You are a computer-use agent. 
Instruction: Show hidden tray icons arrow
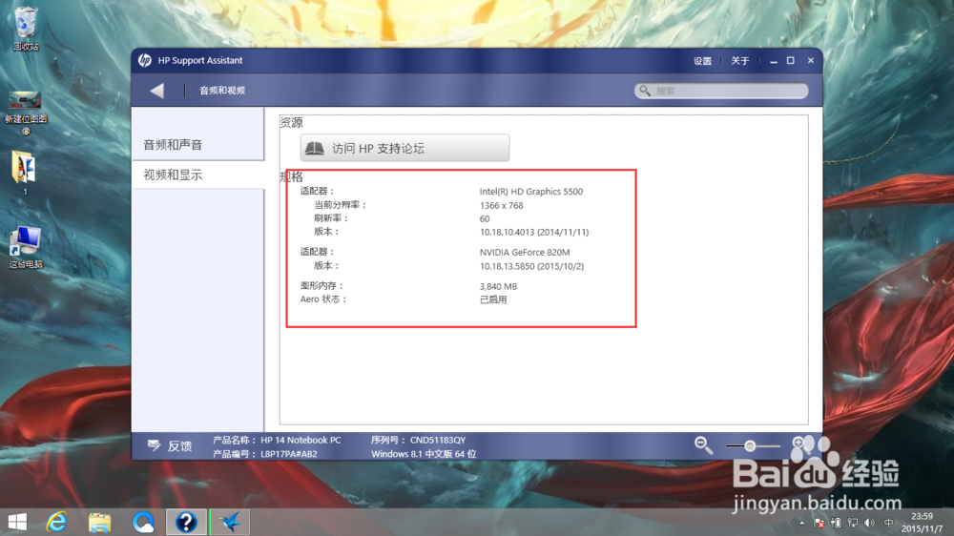(802, 524)
